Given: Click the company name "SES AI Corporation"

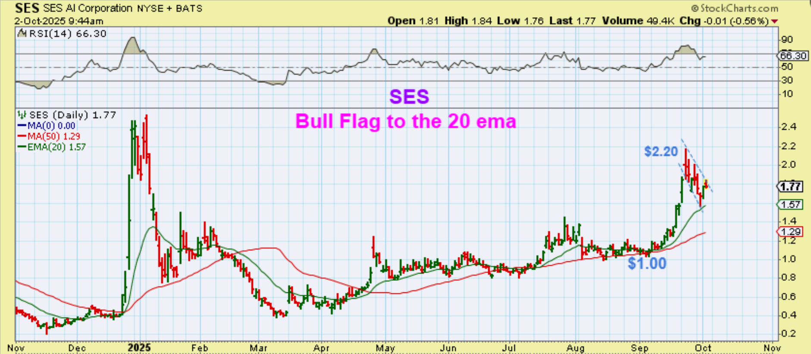Looking at the screenshot, I should [x=88, y=8].
